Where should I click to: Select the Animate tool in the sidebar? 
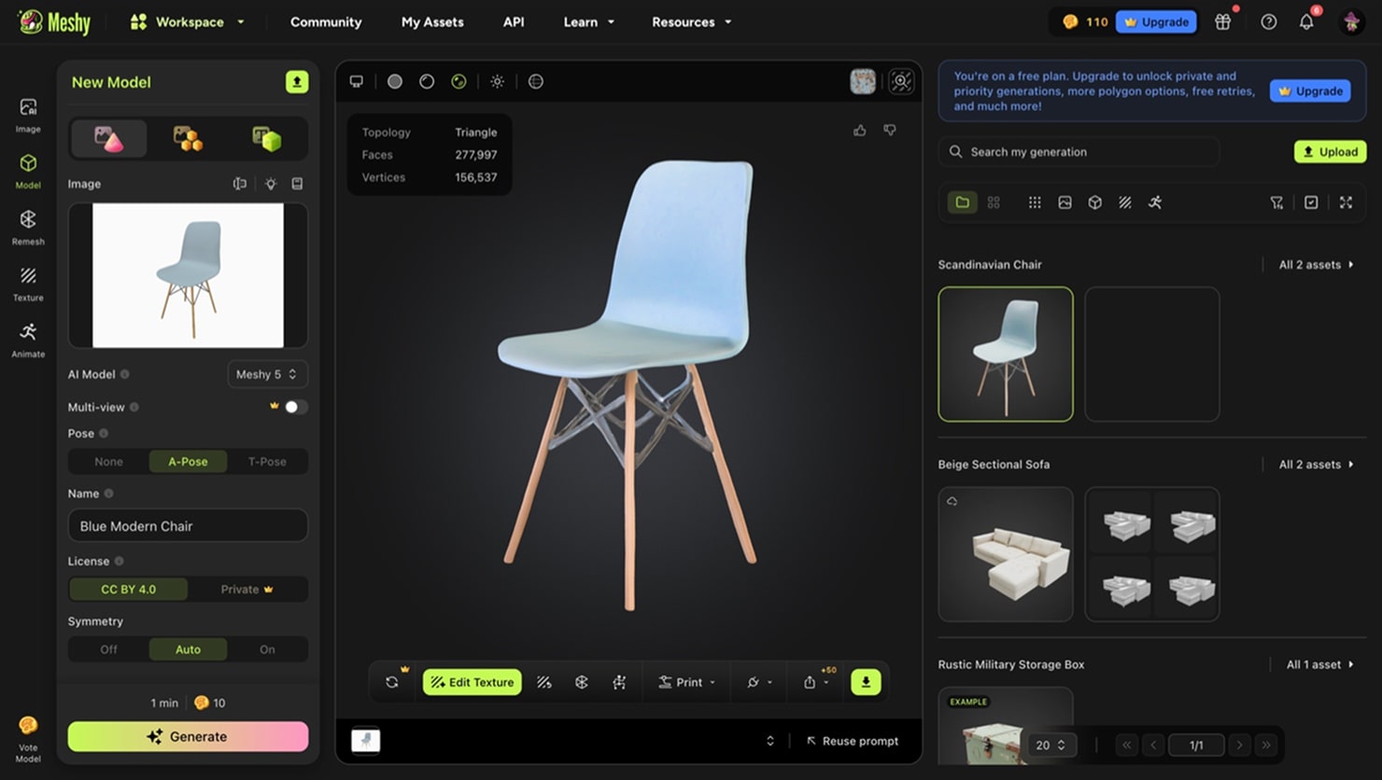pos(27,339)
